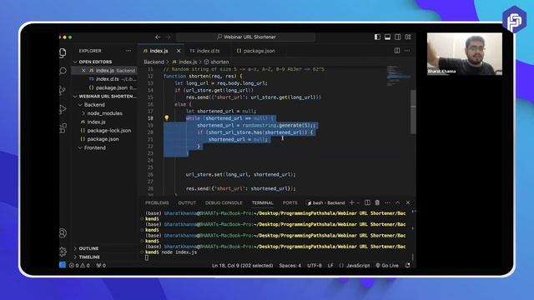This screenshot has width=534, height=300.
Task: Change language mode JavaScript in status bar
Action: point(358,265)
